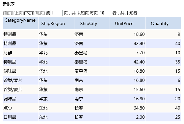Viewport: 184px width, 124px height.
Task: Go to next page via 下页 link
Action: pyautogui.click(x=29, y=13)
